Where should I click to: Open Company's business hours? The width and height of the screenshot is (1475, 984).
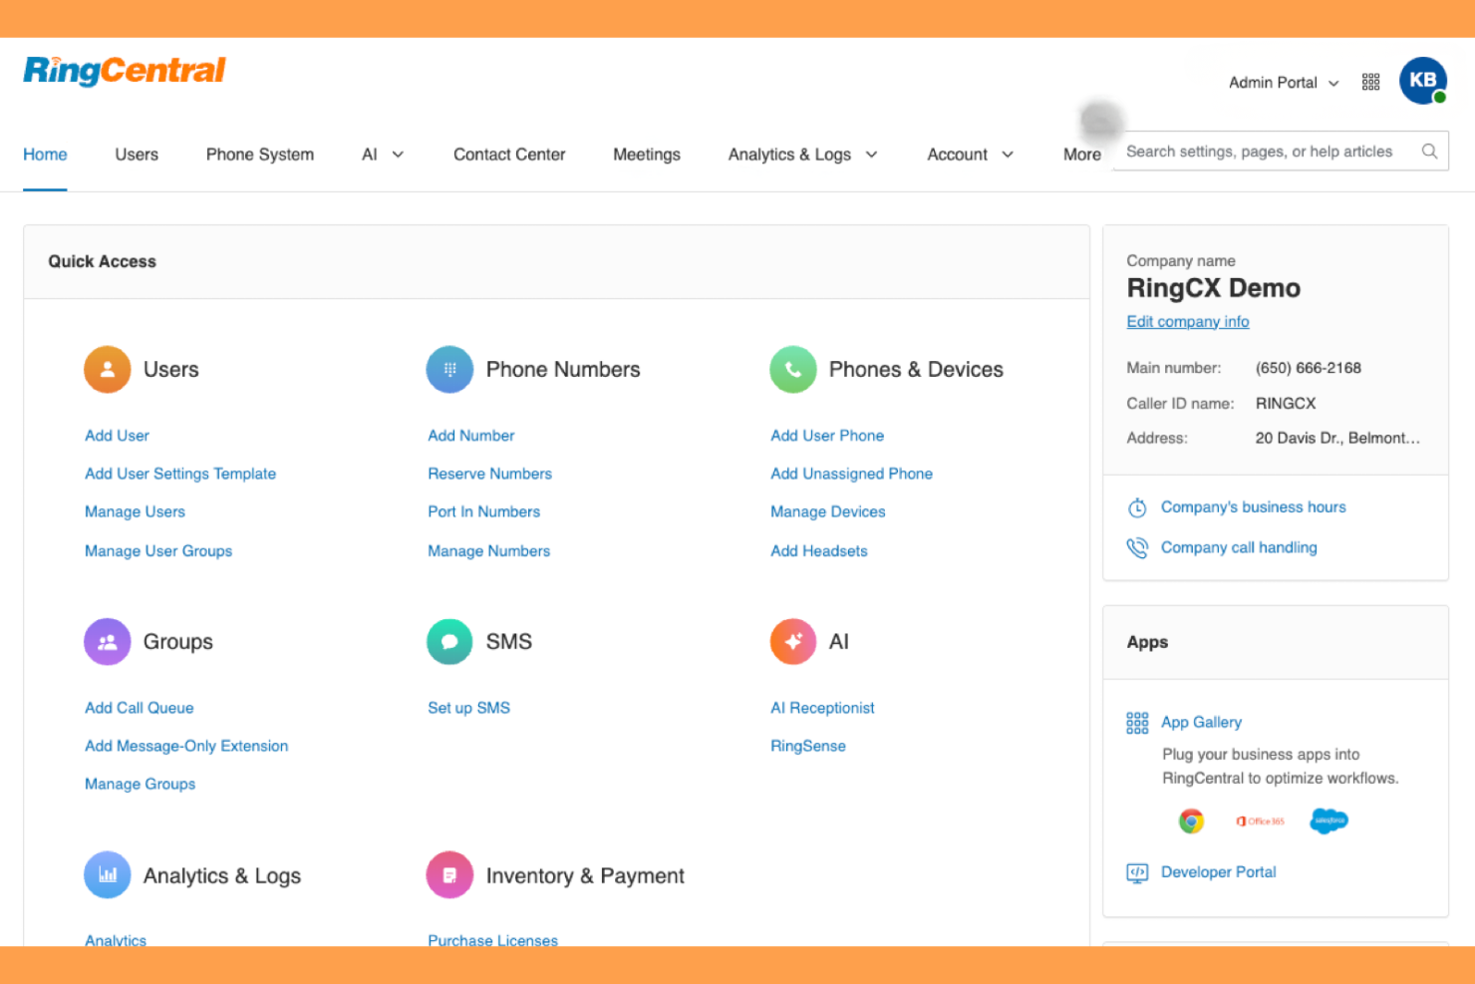tap(1253, 507)
